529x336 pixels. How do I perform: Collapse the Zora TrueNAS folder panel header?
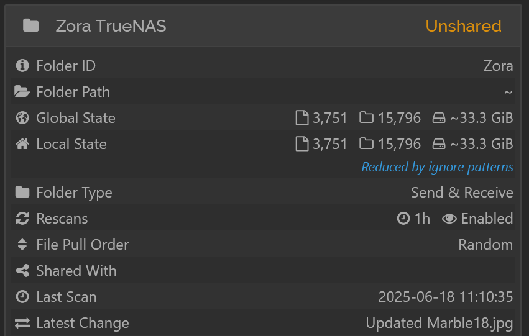(264, 26)
